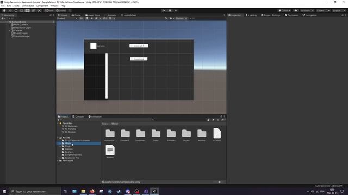Viewport: 348px width, 195px height.
Task: Open the Edit menu
Action: click(9, 6)
